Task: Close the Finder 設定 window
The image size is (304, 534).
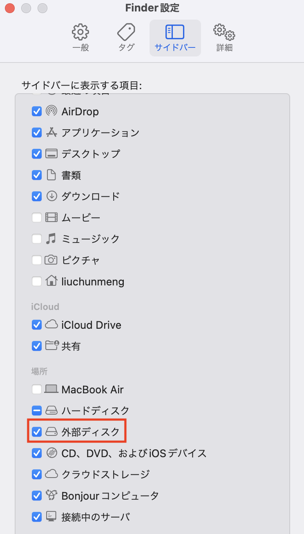Action: 10,7
